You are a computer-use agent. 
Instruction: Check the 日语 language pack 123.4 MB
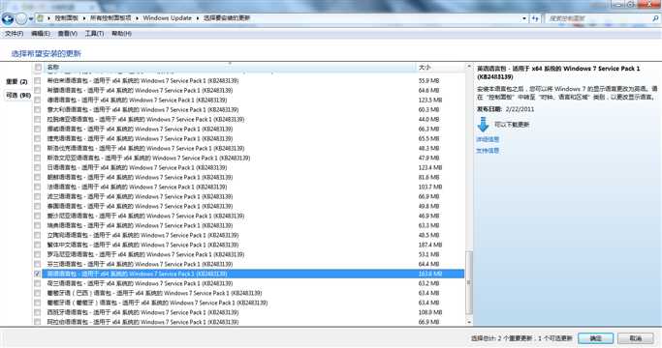pos(38,167)
